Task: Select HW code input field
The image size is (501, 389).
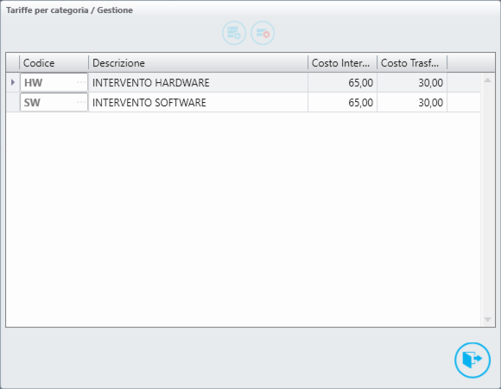Action: (54, 82)
